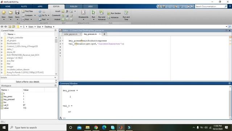232x131 pixels.
Task: Click the taskbar search box
Action: coord(37,128)
